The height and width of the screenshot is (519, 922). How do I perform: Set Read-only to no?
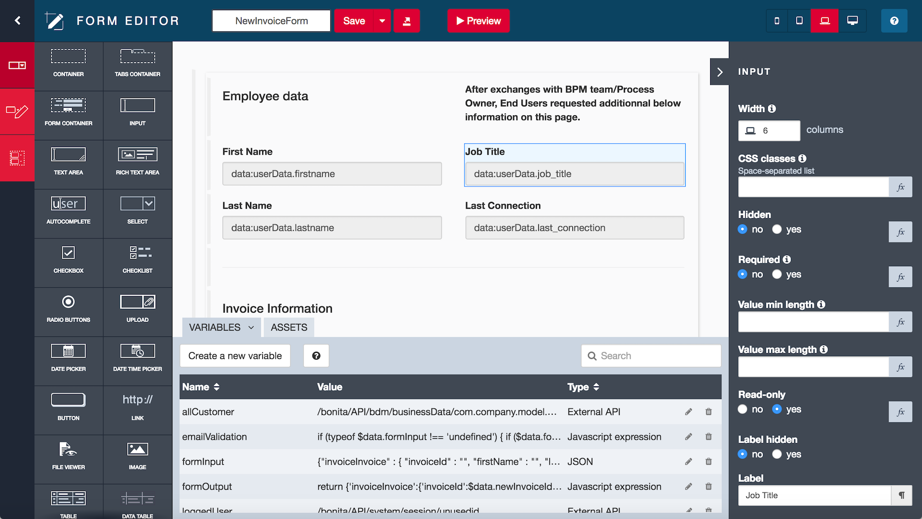point(743,409)
